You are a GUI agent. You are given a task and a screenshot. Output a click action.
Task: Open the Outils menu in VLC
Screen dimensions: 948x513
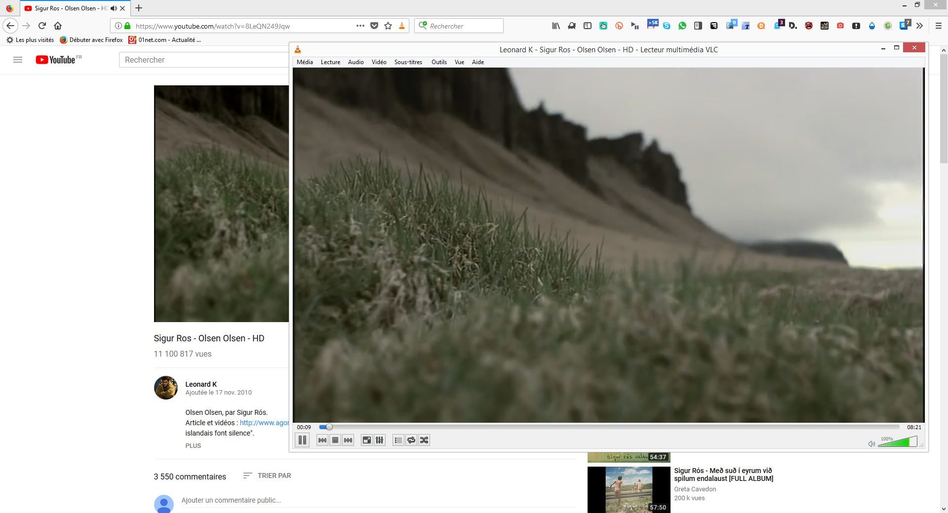[439, 62]
